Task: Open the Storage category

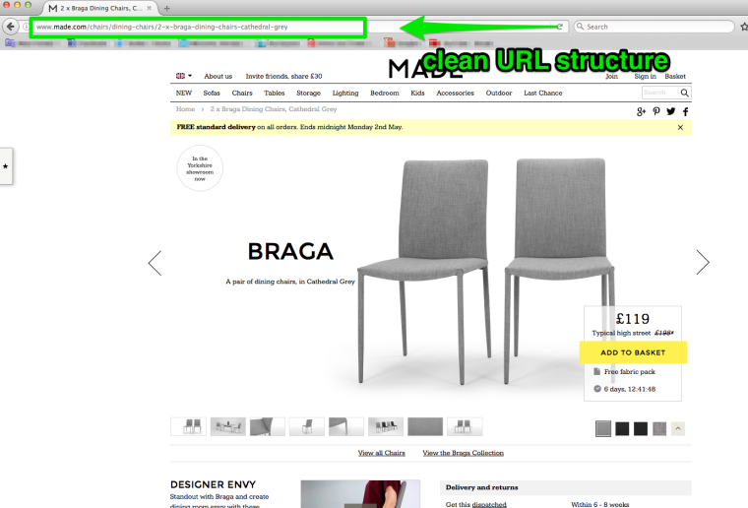Action: point(308,93)
